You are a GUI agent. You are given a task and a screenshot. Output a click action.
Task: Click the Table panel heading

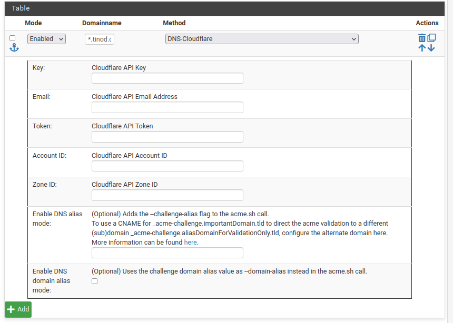click(x=21, y=8)
